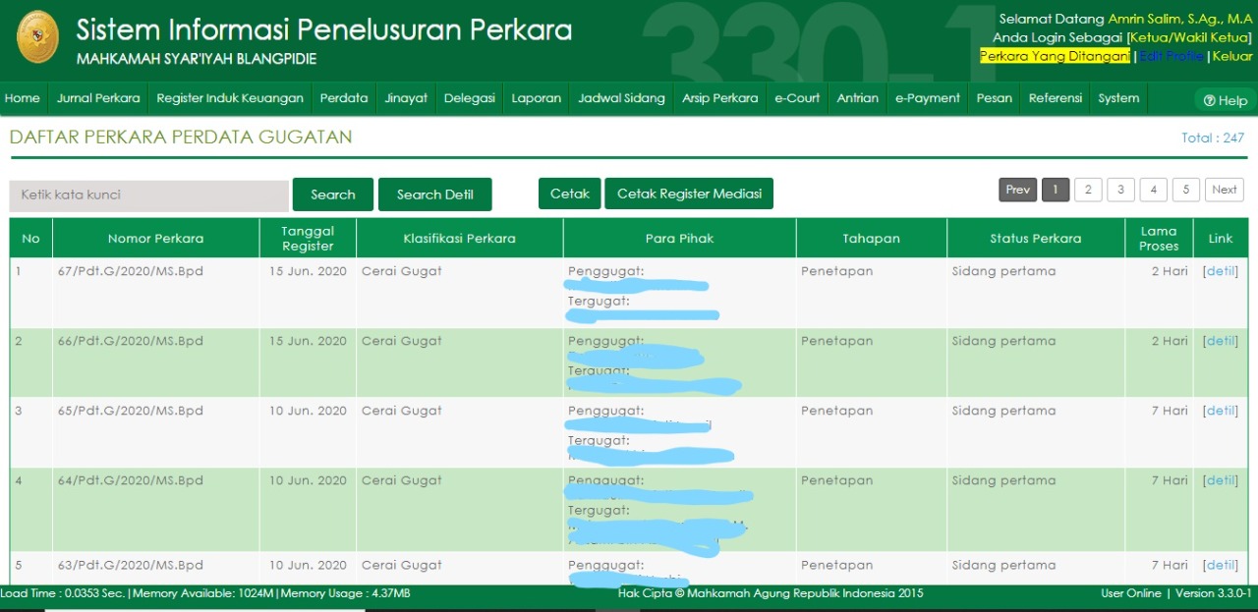Click Cetak Register Mediasi button
This screenshot has width=1258, height=612.
pos(689,194)
